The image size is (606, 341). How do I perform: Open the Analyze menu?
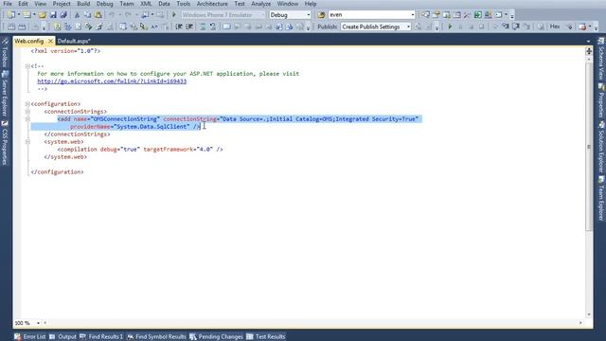[261, 4]
